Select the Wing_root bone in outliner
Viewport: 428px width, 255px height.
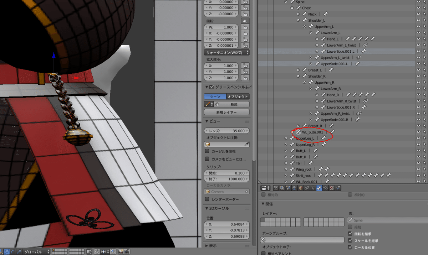point(304,169)
